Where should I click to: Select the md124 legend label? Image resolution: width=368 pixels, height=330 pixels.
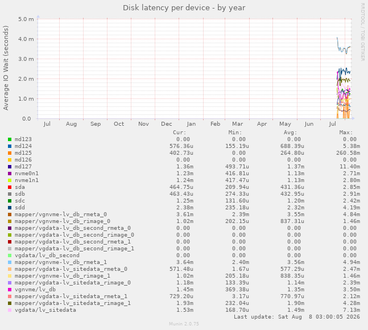pyautogui.click(x=23, y=146)
